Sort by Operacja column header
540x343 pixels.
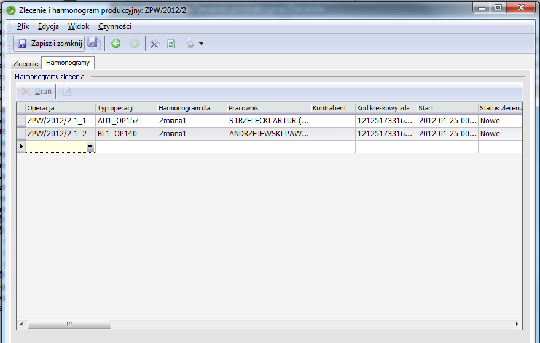[61, 108]
